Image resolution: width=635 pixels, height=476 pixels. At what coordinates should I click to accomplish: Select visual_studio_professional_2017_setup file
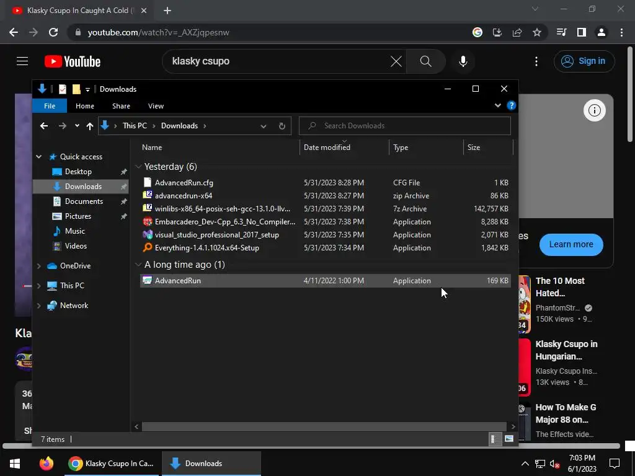tap(325, 235)
